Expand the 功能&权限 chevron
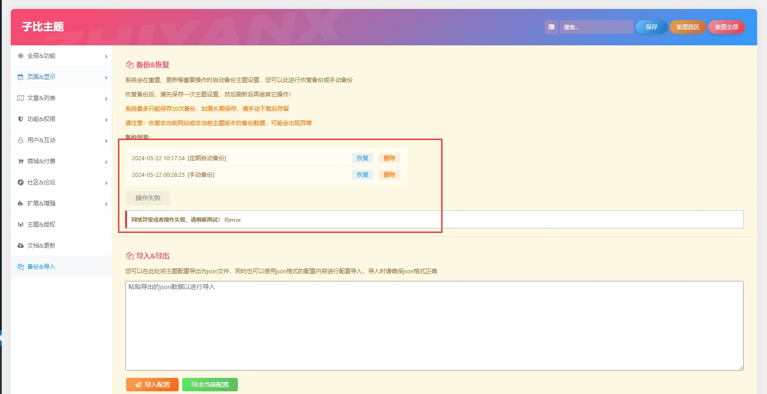This screenshot has height=394, width=767. click(106, 120)
